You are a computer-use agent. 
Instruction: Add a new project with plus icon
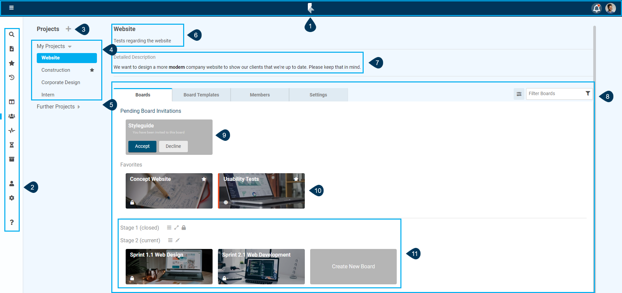pos(68,29)
